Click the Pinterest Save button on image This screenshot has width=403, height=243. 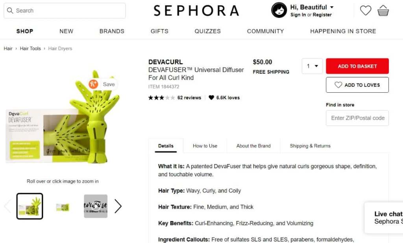point(103,84)
